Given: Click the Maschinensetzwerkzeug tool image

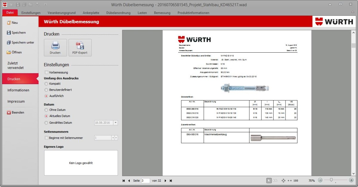Looking at the screenshot, I should coord(273,138).
